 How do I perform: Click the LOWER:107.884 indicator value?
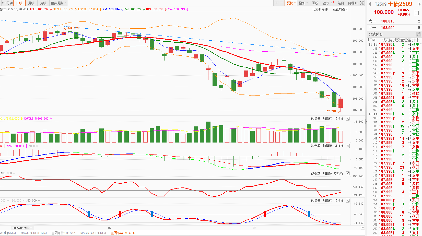(88, 9)
